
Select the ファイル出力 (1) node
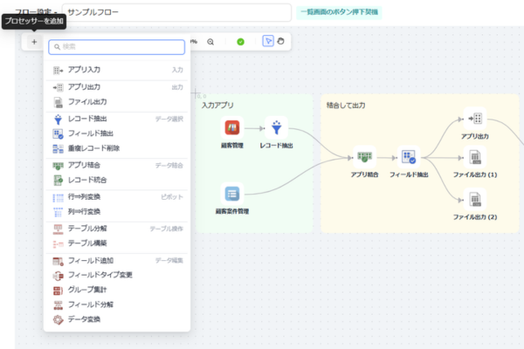475,157
